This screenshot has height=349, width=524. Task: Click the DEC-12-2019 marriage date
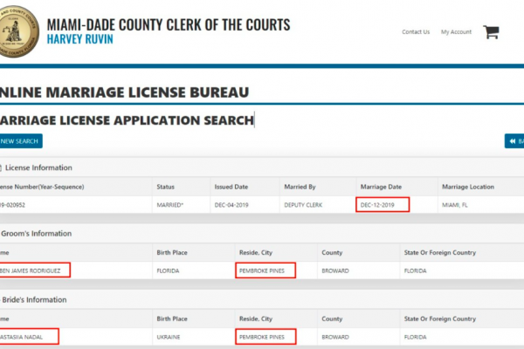[x=377, y=205]
